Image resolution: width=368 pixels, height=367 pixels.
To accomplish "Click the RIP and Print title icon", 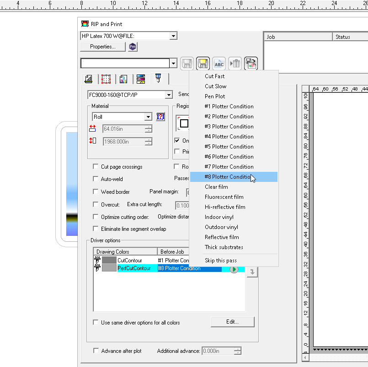I will [85, 24].
